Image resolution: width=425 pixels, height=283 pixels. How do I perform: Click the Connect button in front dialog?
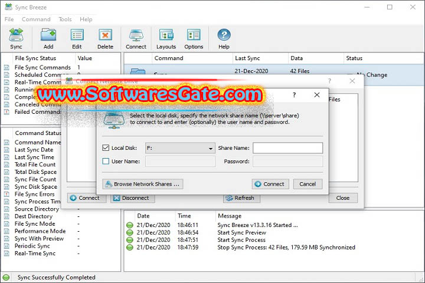pos(270,184)
